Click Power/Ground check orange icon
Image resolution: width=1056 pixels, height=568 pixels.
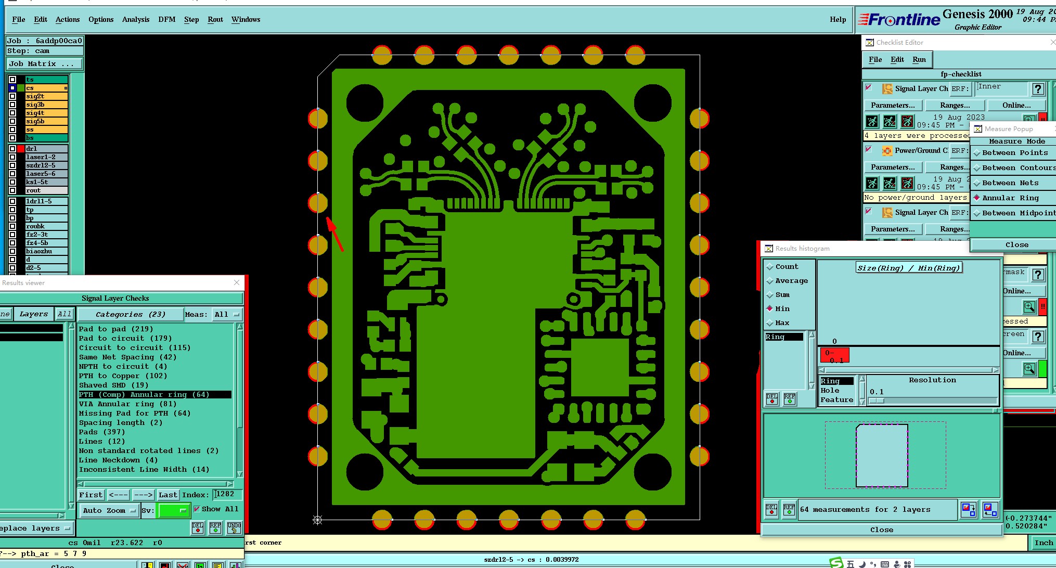pos(887,151)
